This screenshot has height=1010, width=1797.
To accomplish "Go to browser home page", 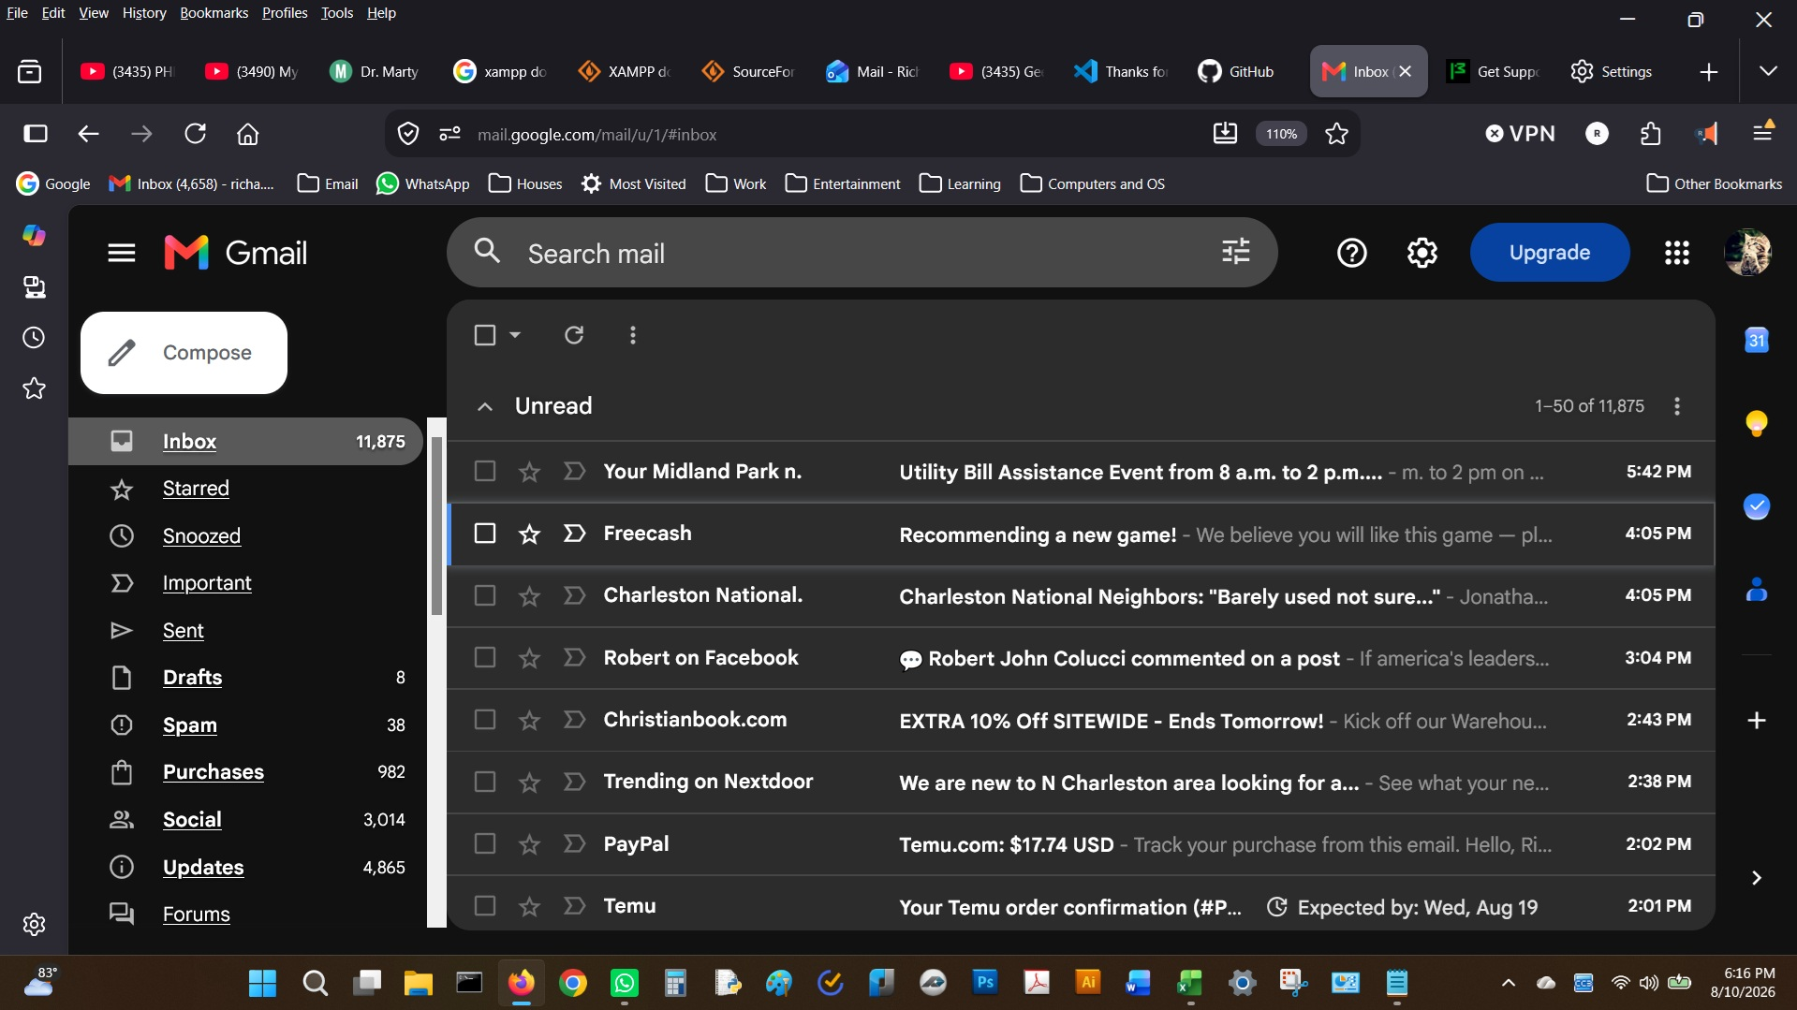I will pyautogui.click(x=247, y=134).
